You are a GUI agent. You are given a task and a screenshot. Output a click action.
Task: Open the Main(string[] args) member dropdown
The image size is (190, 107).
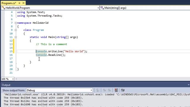(x=145, y=8)
